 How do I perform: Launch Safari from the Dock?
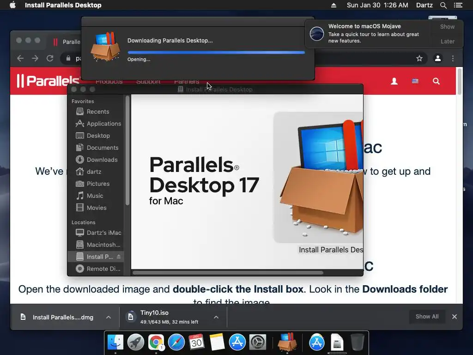176,342
